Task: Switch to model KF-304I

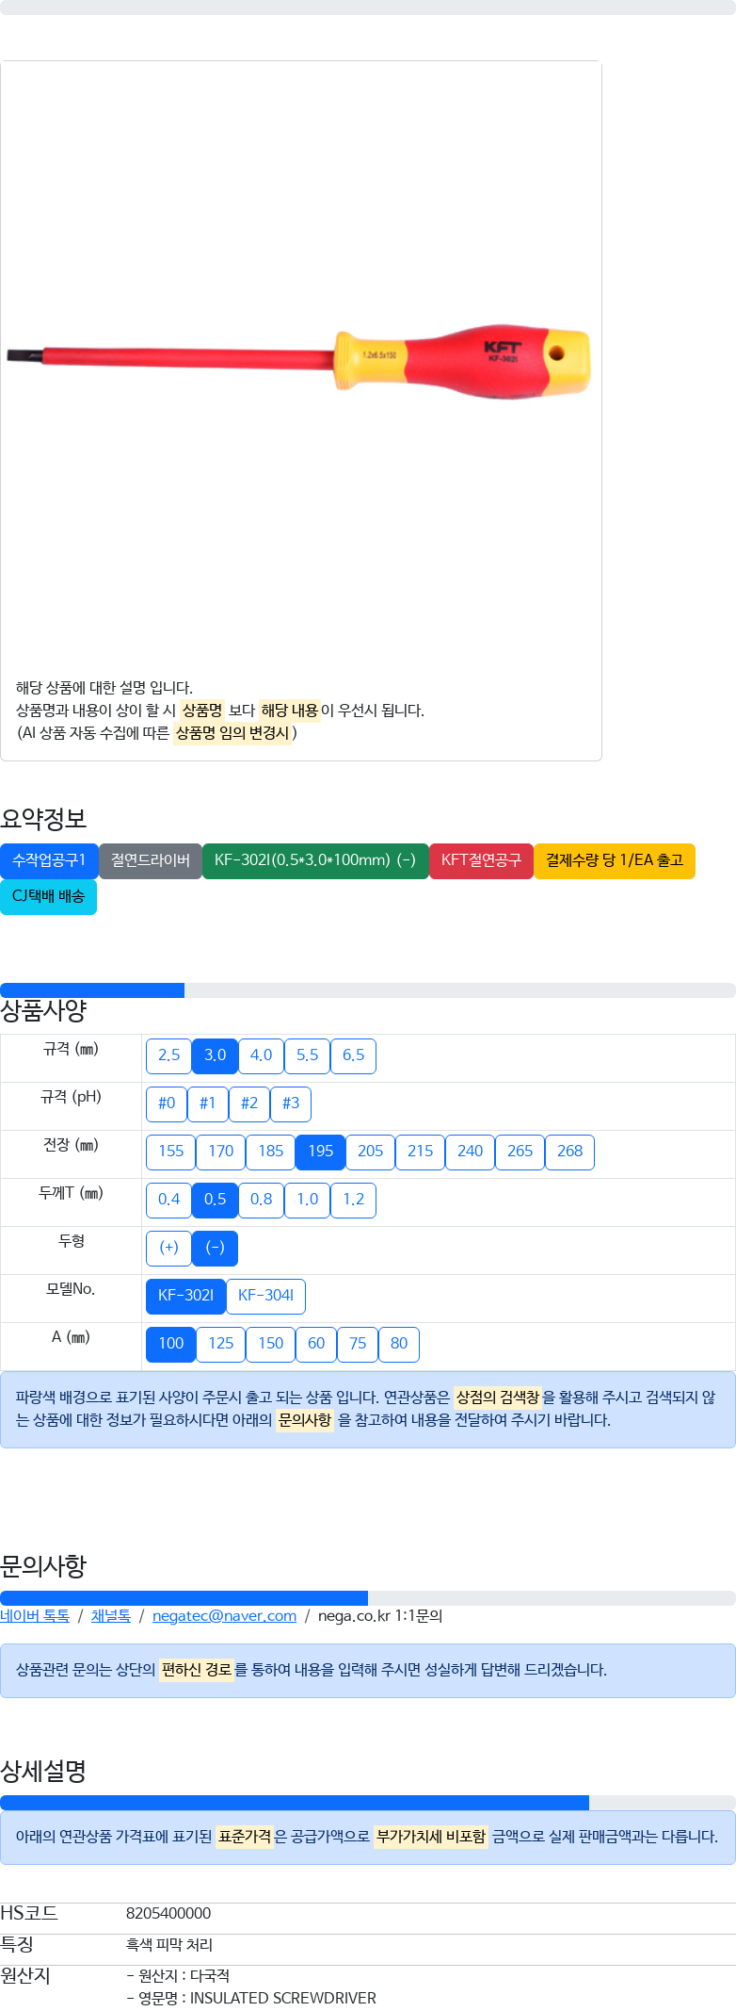Action: tap(265, 1296)
